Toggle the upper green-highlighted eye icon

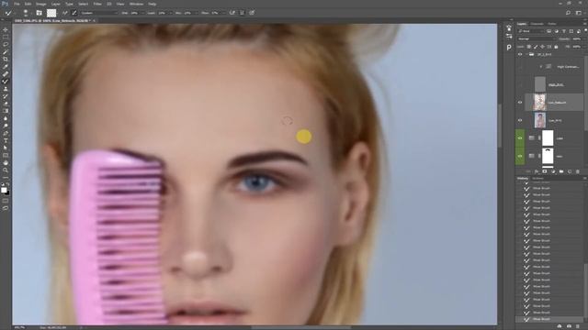tap(520, 138)
